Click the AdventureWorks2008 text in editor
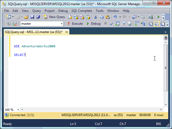This screenshot has height=129, width=172. point(38,46)
